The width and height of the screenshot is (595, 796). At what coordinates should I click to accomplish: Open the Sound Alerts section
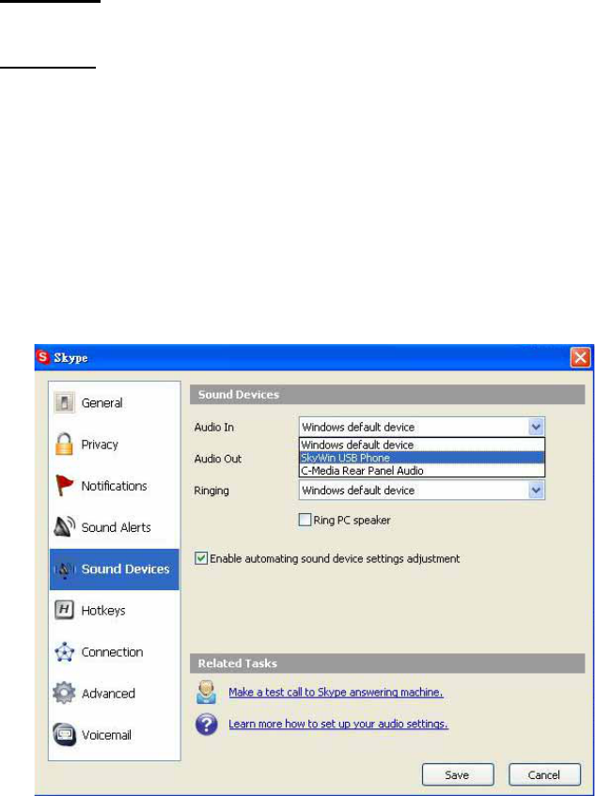(x=115, y=527)
